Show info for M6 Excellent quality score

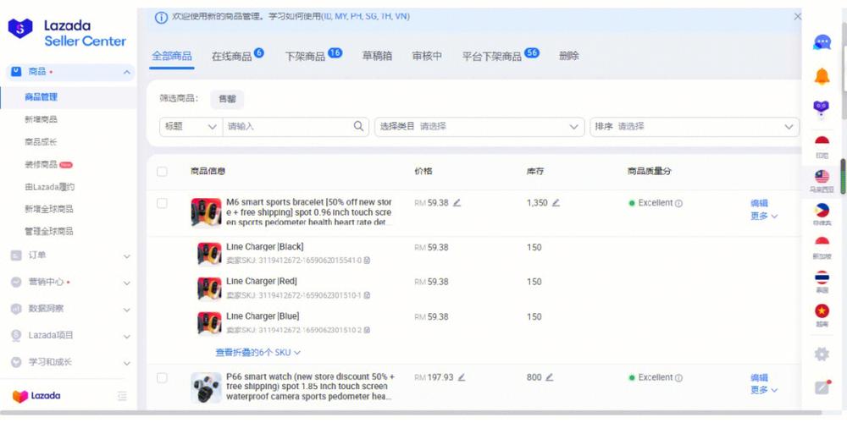tap(679, 203)
